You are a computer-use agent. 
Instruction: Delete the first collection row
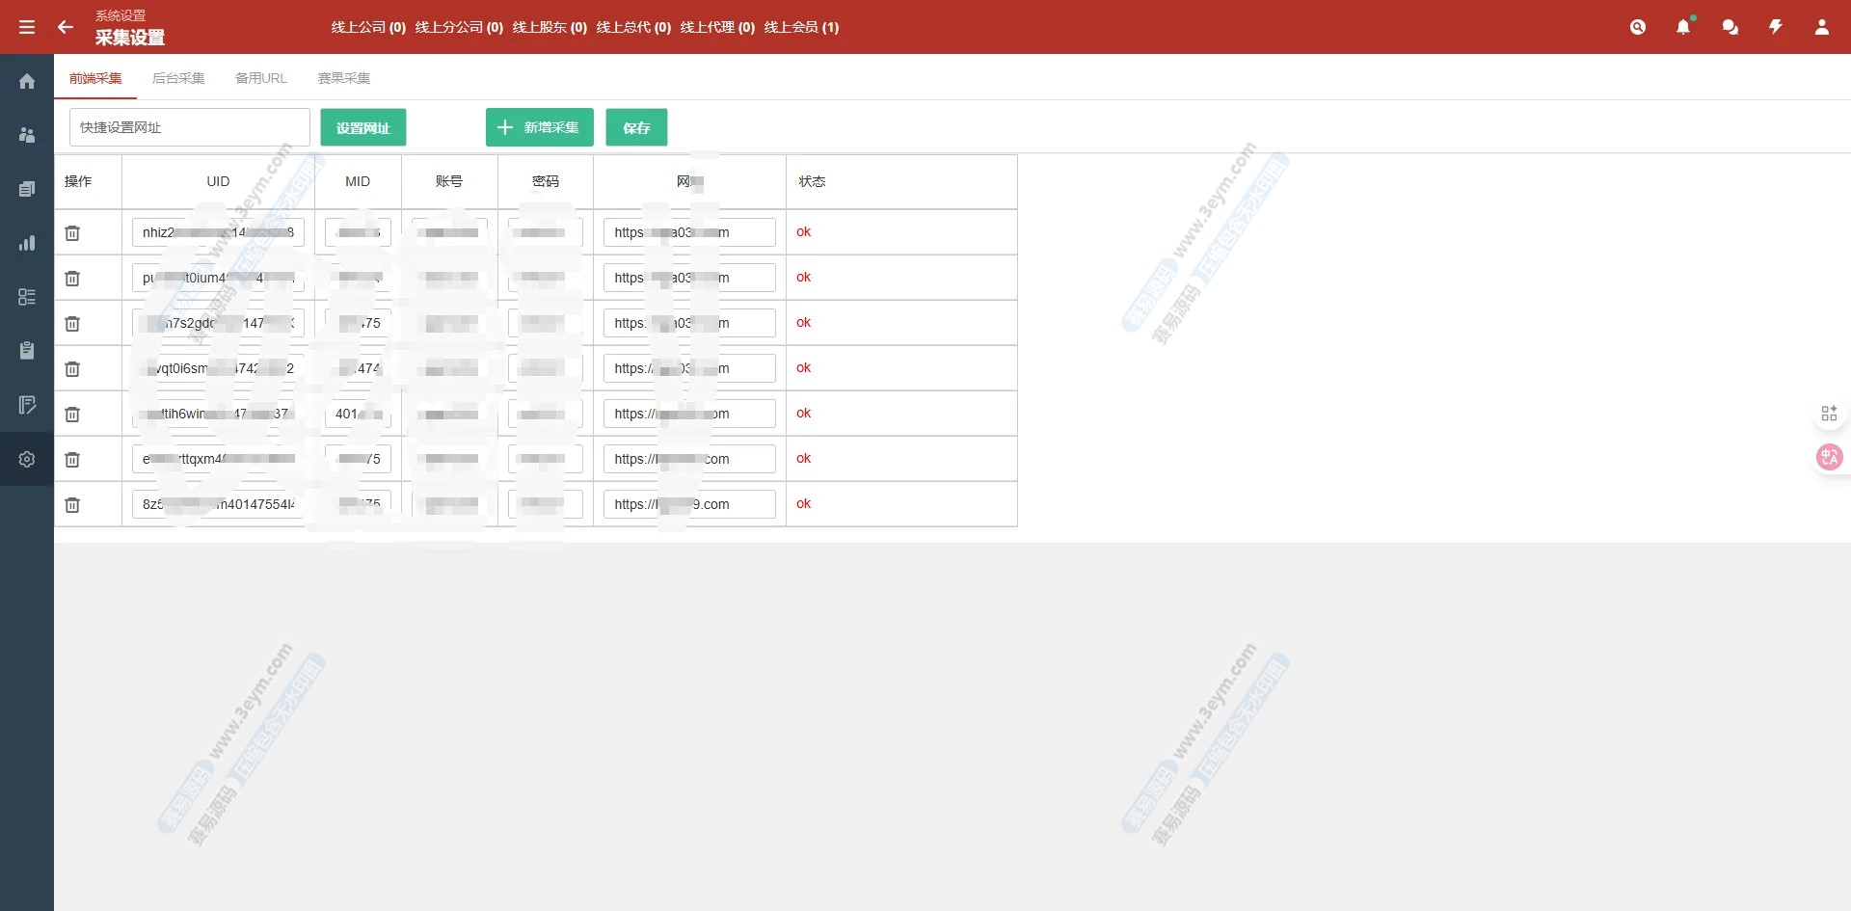point(72,232)
